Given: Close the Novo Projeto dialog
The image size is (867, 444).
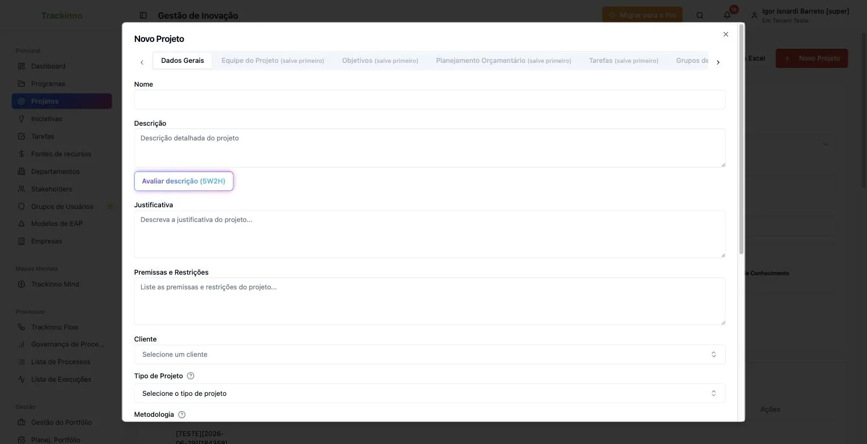Looking at the screenshot, I should (x=726, y=35).
